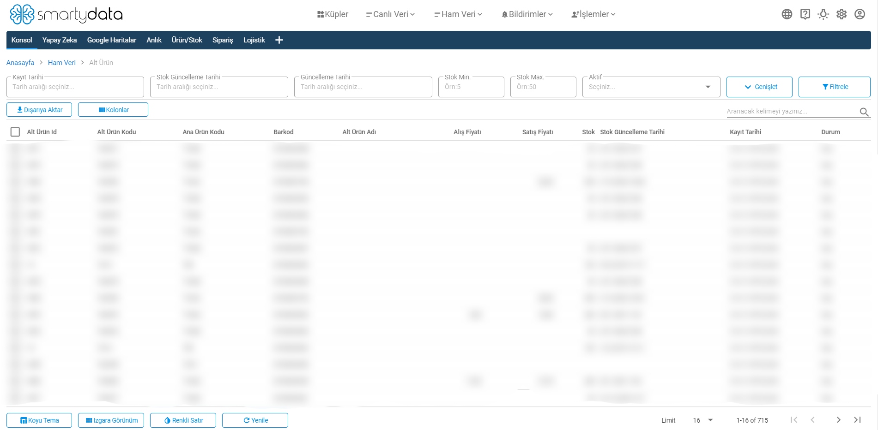This screenshot has width=878, height=430.
Task: Switch to the Yapay Zeka tab
Action: tap(60, 40)
